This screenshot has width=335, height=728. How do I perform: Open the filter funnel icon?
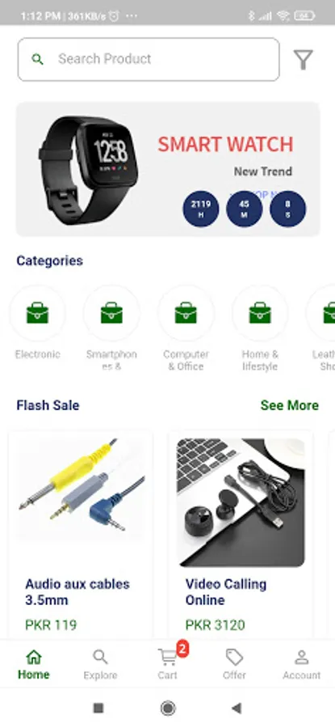(x=303, y=59)
